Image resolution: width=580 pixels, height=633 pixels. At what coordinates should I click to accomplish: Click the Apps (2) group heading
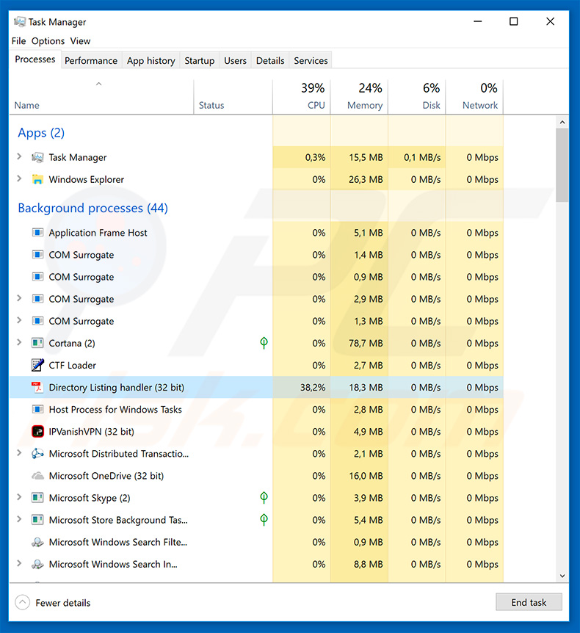41,133
